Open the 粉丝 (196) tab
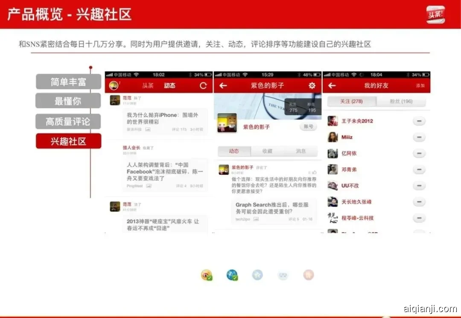 (x=401, y=101)
